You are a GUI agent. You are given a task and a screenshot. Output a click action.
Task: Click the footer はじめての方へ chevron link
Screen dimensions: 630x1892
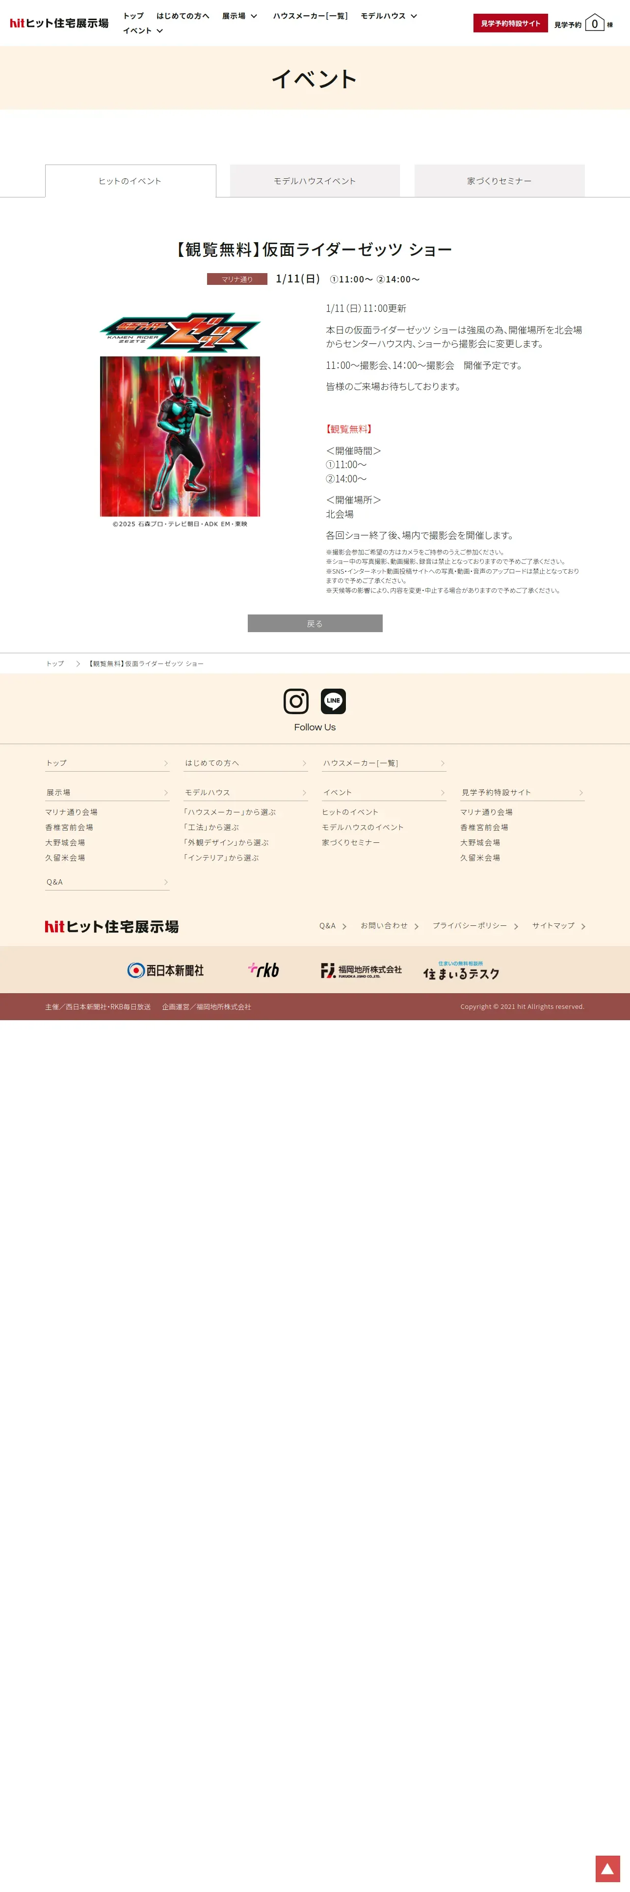pos(246,763)
